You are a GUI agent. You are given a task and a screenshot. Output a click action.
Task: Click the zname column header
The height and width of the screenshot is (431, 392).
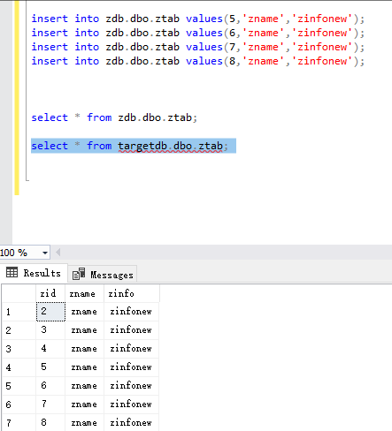tap(84, 293)
